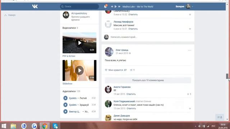Show all 10 comments button
230x129 pixels.
click(148, 80)
